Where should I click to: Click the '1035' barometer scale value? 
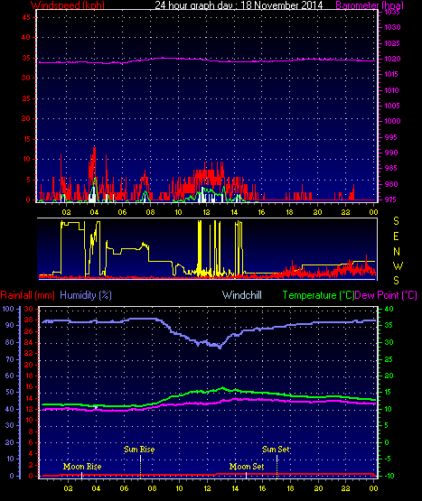pyautogui.click(x=392, y=12)
